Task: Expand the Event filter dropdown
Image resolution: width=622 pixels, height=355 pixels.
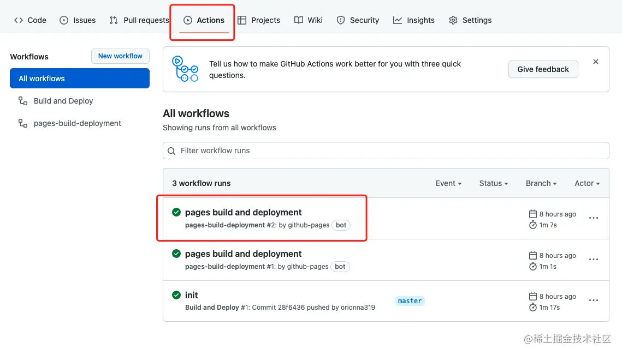Action: [x=448, y=183]
